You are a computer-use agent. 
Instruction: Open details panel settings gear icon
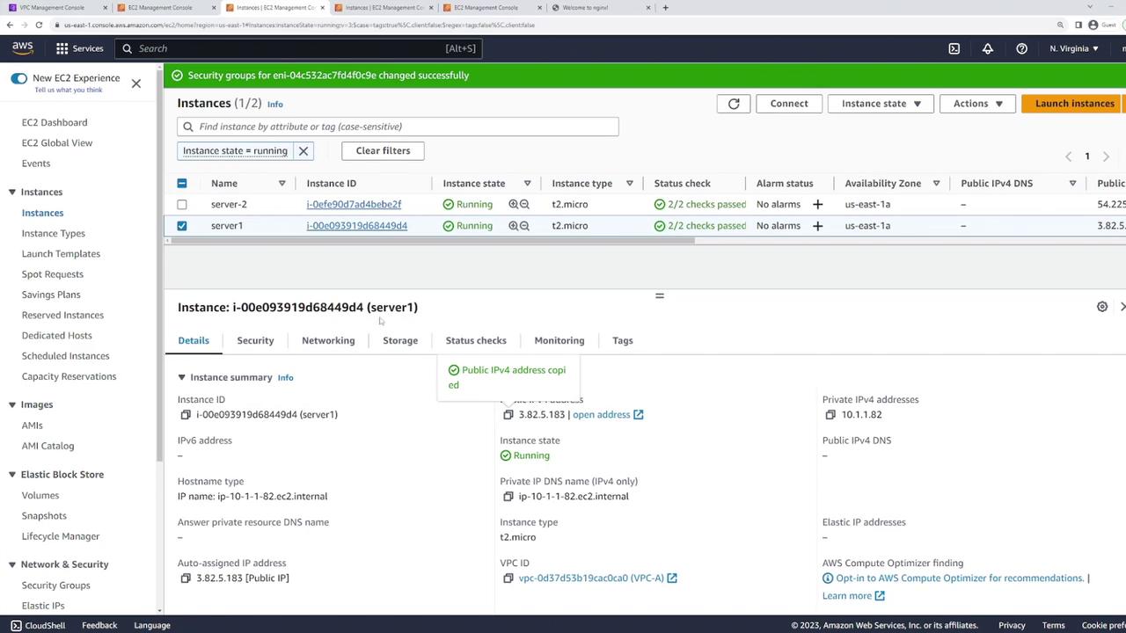pos(1101,307)
